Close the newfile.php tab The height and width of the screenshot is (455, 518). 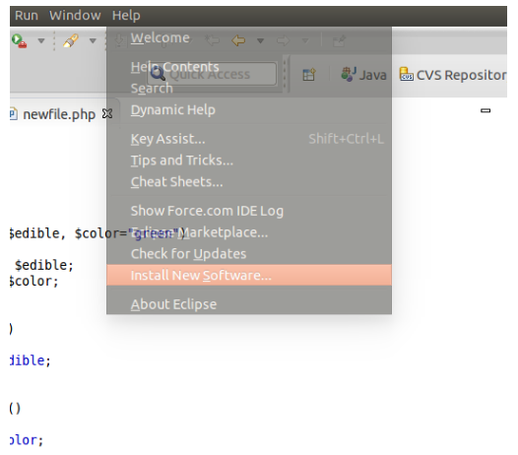(107, 114)
